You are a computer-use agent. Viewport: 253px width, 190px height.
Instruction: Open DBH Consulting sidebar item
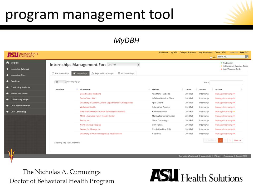pos(18,112)
